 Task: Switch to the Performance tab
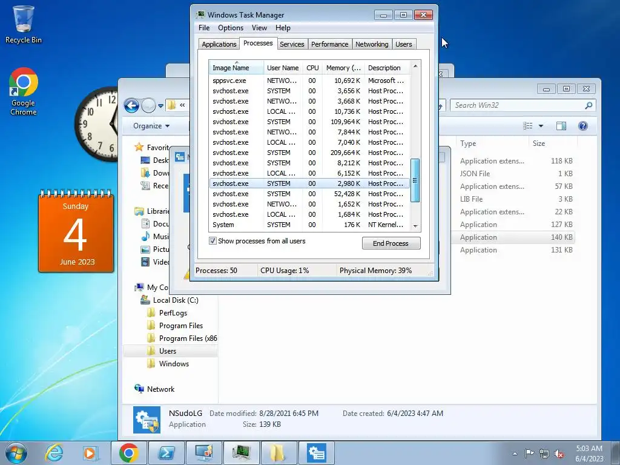tap(330, 44)
